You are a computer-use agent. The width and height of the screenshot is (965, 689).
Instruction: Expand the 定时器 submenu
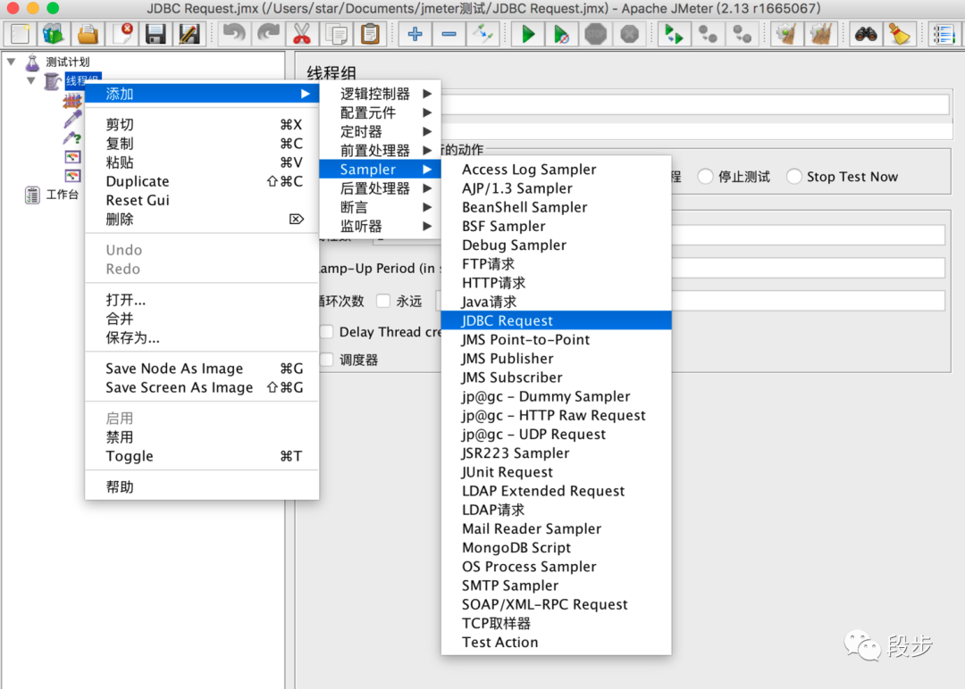381,131
